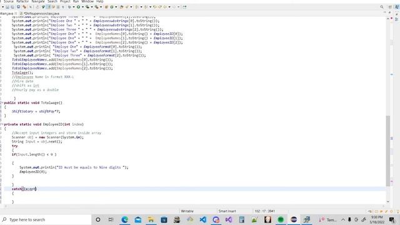Image resolution: width=400 pixels, height=225 pixels.
Task: Open Mail app from the taskbar
Action: click(x=138, y=219)
